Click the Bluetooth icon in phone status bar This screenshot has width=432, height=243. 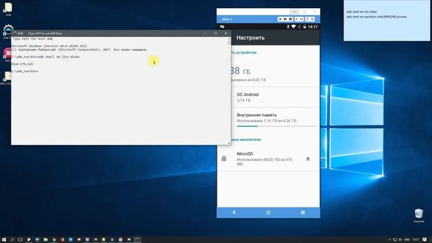(x=288, y=27)
